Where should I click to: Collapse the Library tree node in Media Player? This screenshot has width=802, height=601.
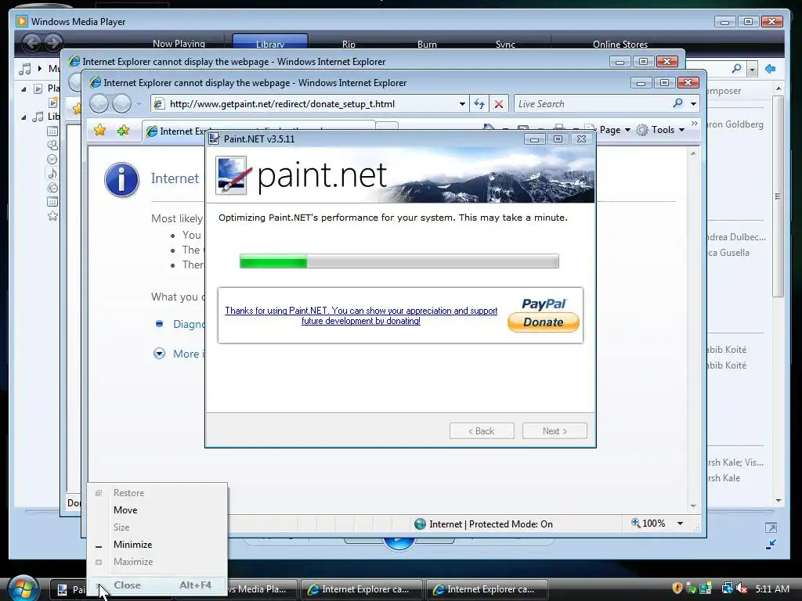[23, 117]
